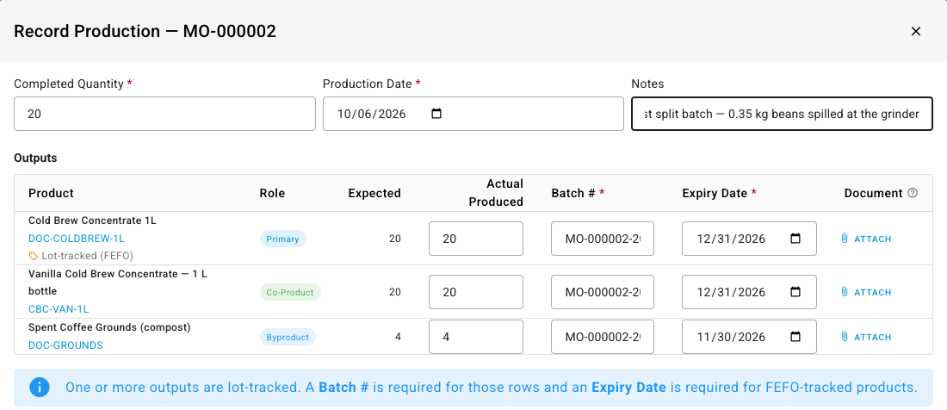Click the Byproduct role badge
Viewport: 947px width, 410px height.
[288, 337]
